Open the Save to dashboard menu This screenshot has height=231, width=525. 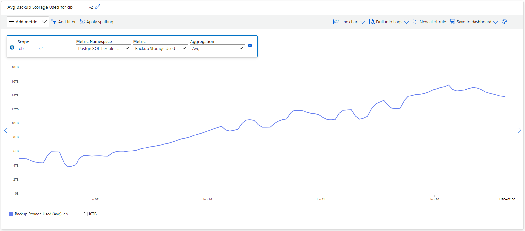coord(474,22)
